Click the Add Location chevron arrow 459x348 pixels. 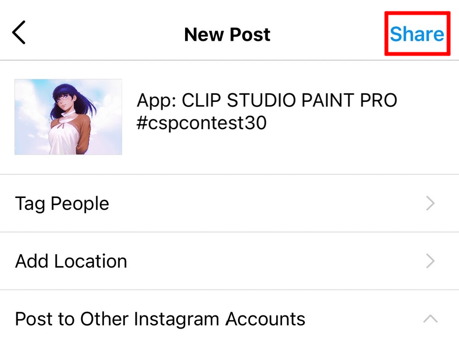pos(430,261)
